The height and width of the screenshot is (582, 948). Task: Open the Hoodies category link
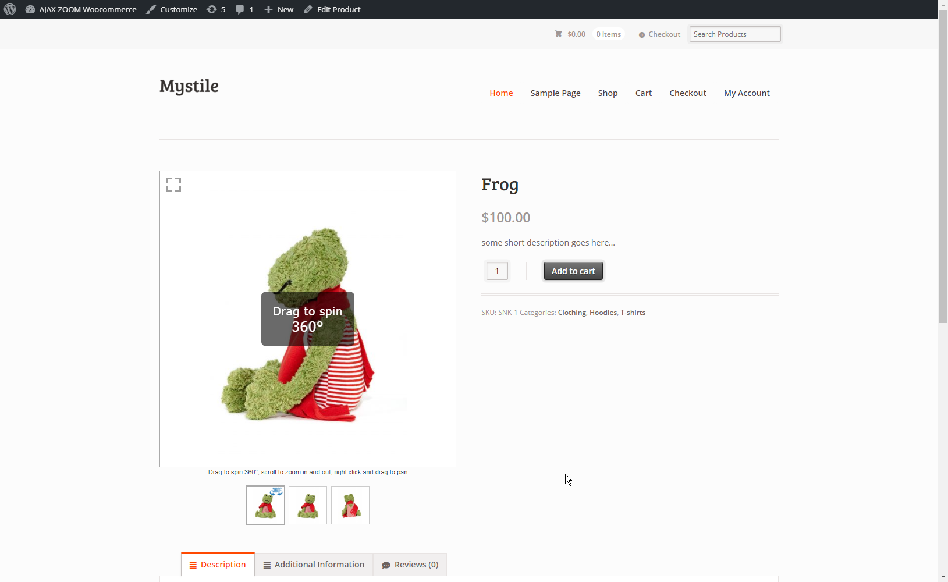tap(603, 313)
